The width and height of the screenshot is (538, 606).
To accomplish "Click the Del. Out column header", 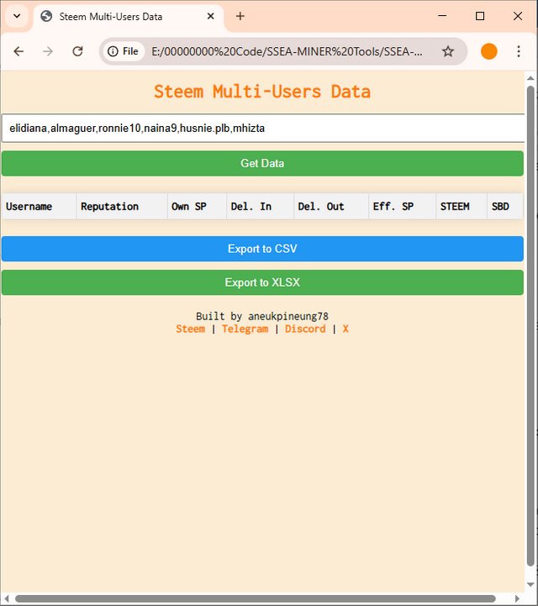I will point(331,207).
